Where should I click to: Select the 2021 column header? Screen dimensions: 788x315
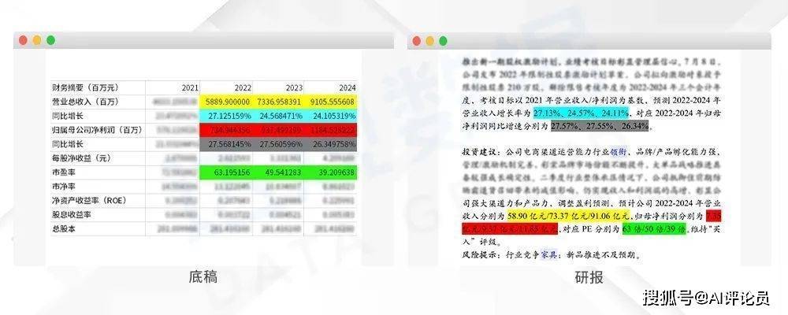[173, 88]
